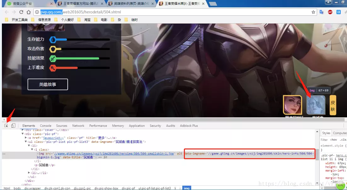The height and width of the screenshot is (190, 347).
Task: Bookmark this page with the star icon
Action: pos(313,12)
